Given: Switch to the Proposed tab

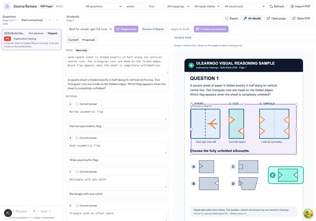Looking at the screenshot, I should coord(88,40).
